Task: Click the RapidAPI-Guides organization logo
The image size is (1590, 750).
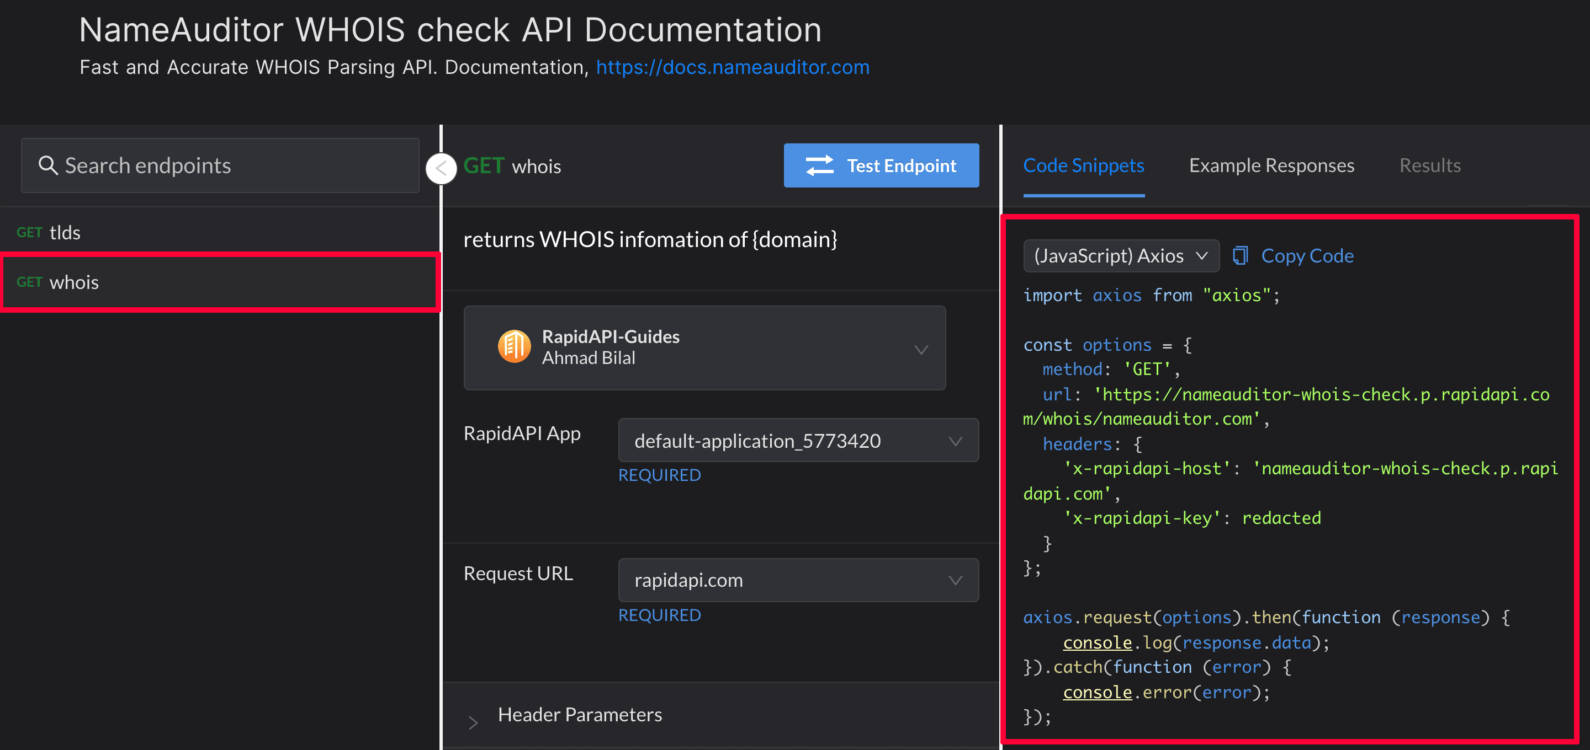Action: point(514,347)
